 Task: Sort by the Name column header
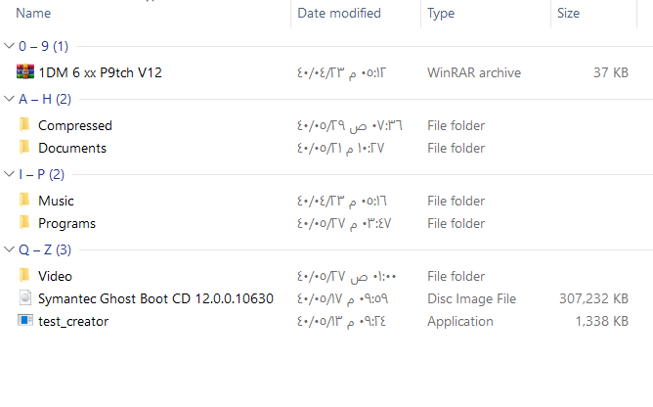pyautogui.click(x=34, y=14)
